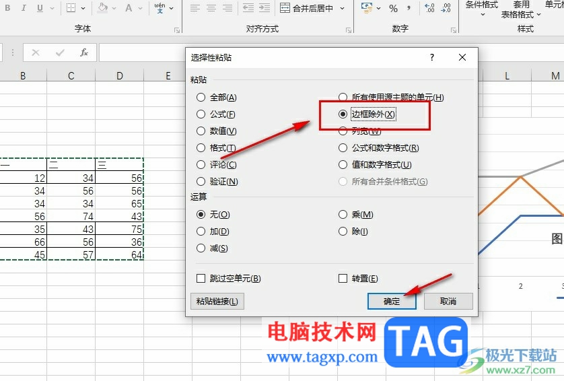The width and height of the screenshot is (564, 381).
Task: Expand font color dropdown arrow
Action: click(140, 8)
